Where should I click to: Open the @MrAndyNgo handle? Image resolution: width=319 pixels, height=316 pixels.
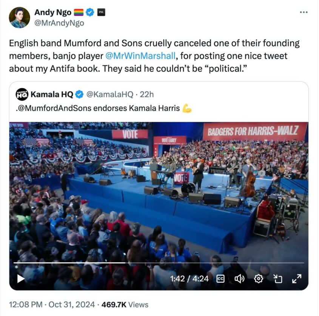click(59, 23)
